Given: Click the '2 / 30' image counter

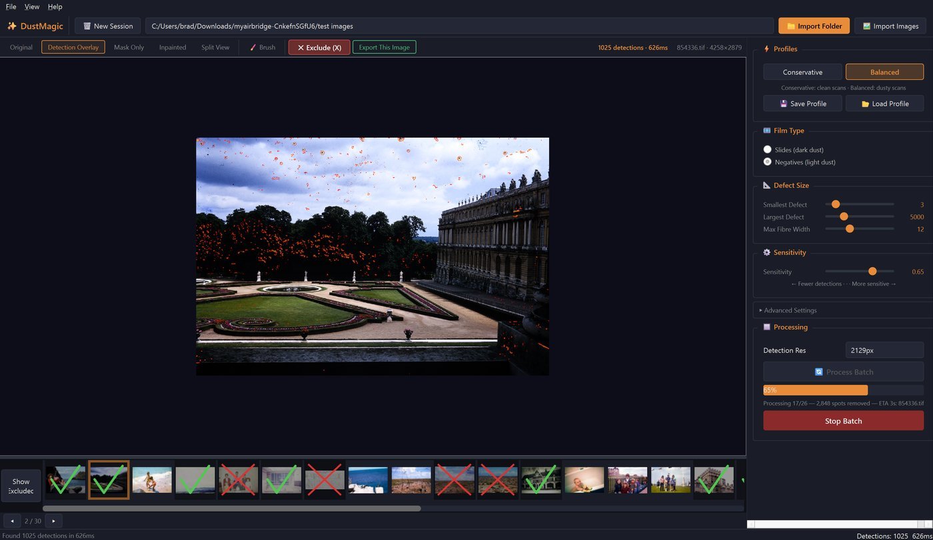Looking at the screenshot, I should [33, 521].
